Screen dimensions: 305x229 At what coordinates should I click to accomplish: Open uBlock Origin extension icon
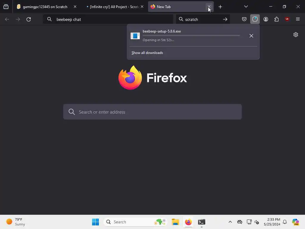[287, 19]
